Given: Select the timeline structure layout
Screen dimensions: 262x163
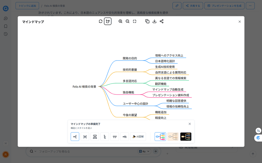Looking at the screenshot, I should click(x=115, y=137).
